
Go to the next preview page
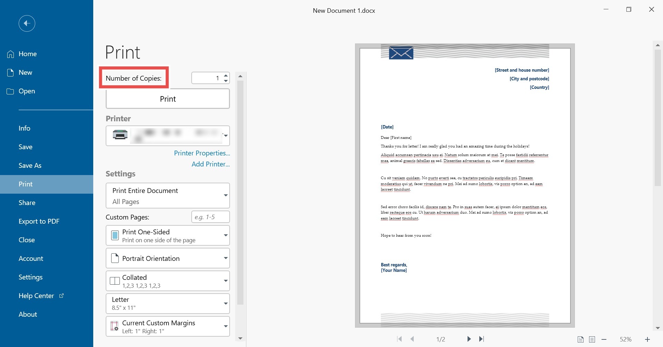pos(469,339)
